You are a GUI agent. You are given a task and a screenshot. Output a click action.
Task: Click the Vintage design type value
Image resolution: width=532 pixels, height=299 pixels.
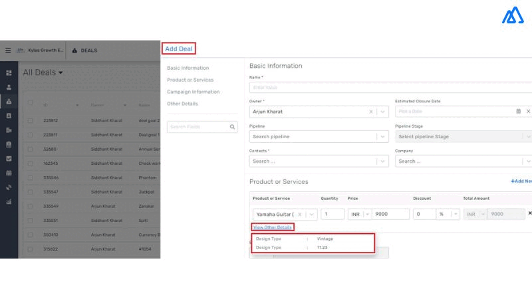325,239
